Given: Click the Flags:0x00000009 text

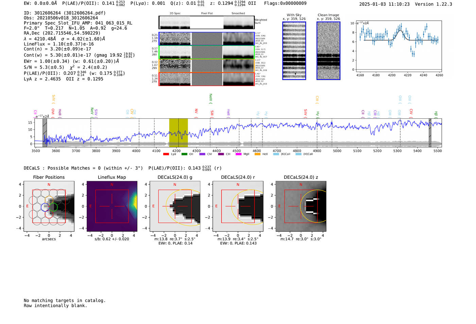Looking at the screenshot, I should coord(285,3).
